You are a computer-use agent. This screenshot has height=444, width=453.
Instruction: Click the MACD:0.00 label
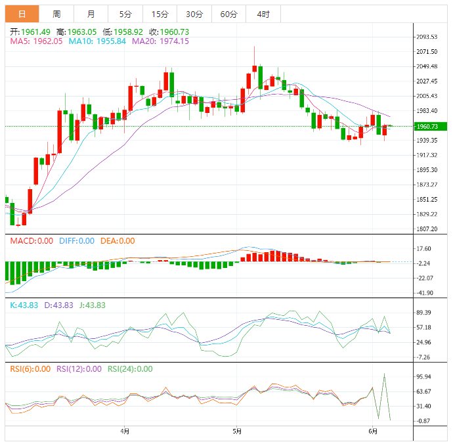pyautogui.click(x=32, y=241)
